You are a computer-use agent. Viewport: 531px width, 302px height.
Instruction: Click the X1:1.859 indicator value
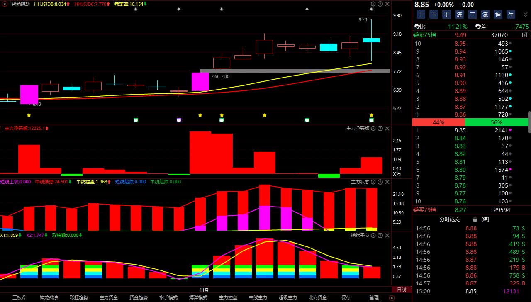(x=11, y=235)
